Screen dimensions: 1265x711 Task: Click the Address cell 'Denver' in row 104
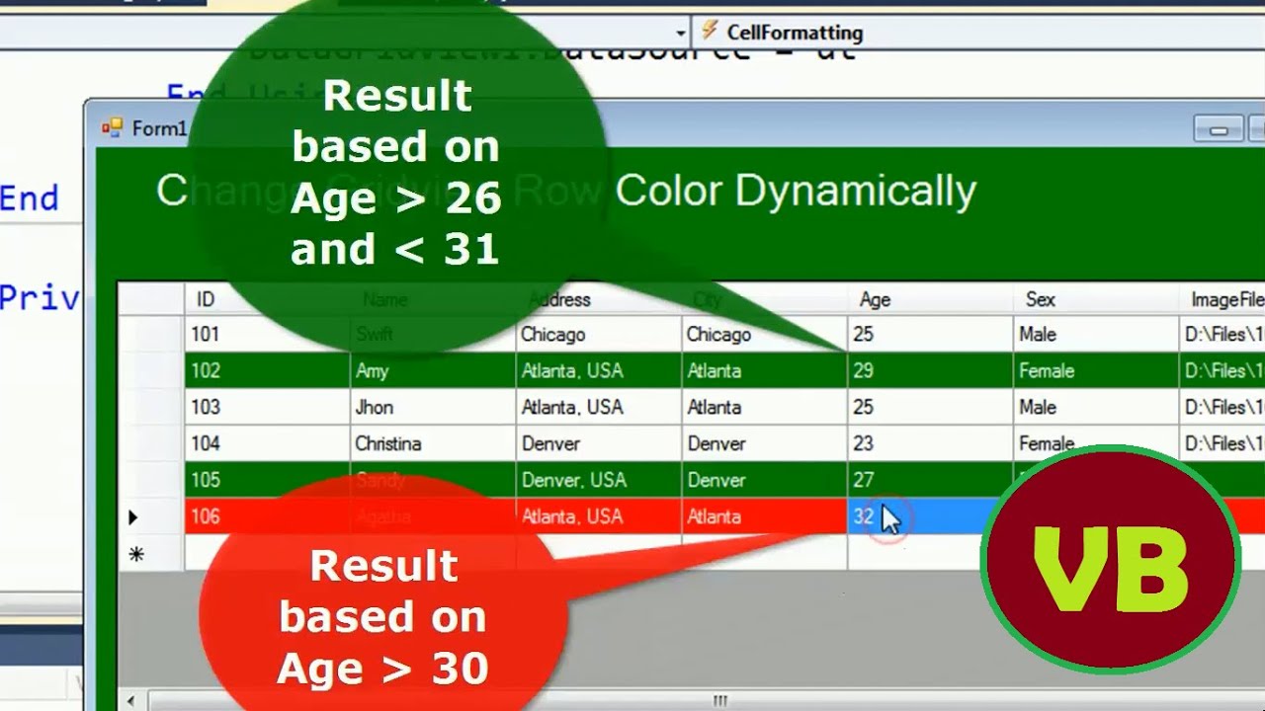click(599, 444)
